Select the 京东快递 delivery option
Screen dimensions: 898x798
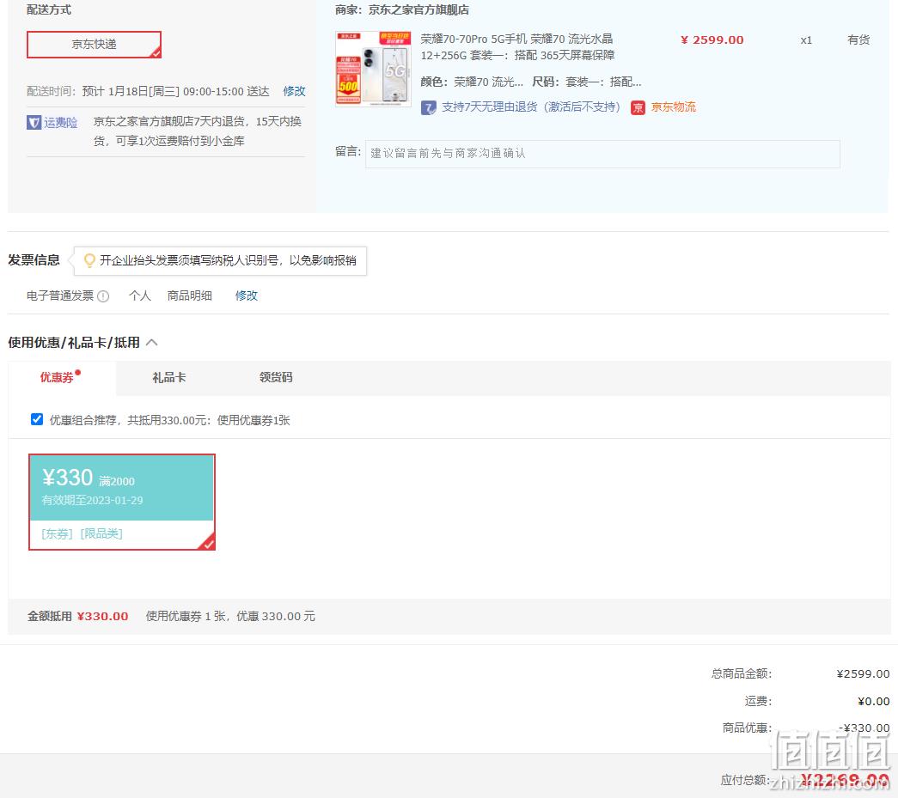click(x=94, y=45)
